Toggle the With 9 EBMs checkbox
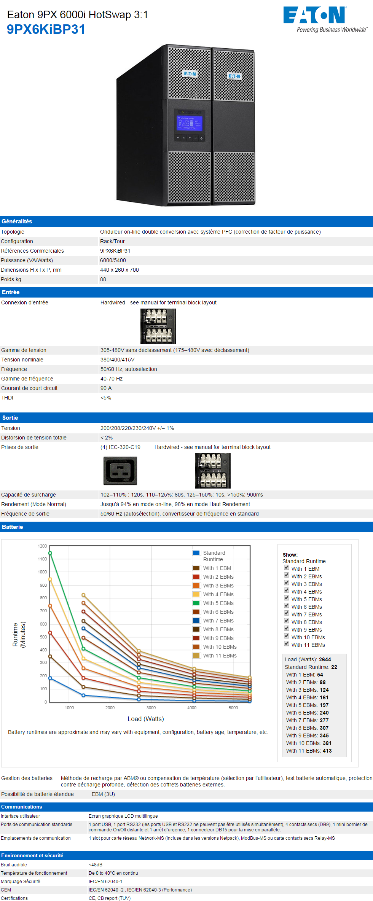Image resolution: width=373 pixels, height=901 pixels. point(287,629)
